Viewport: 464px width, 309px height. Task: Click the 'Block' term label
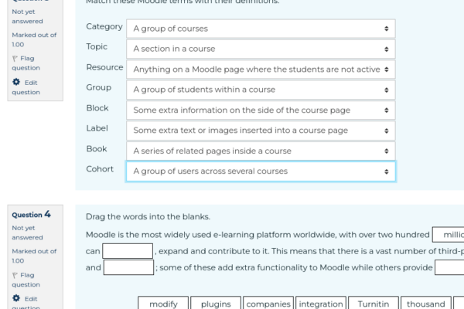coord(97,108)
